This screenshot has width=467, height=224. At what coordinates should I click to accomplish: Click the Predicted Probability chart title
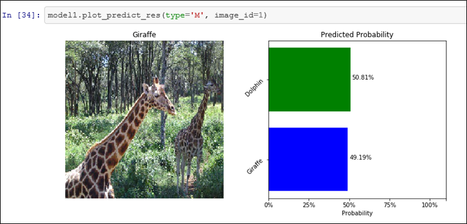click(x=357, y=35)
